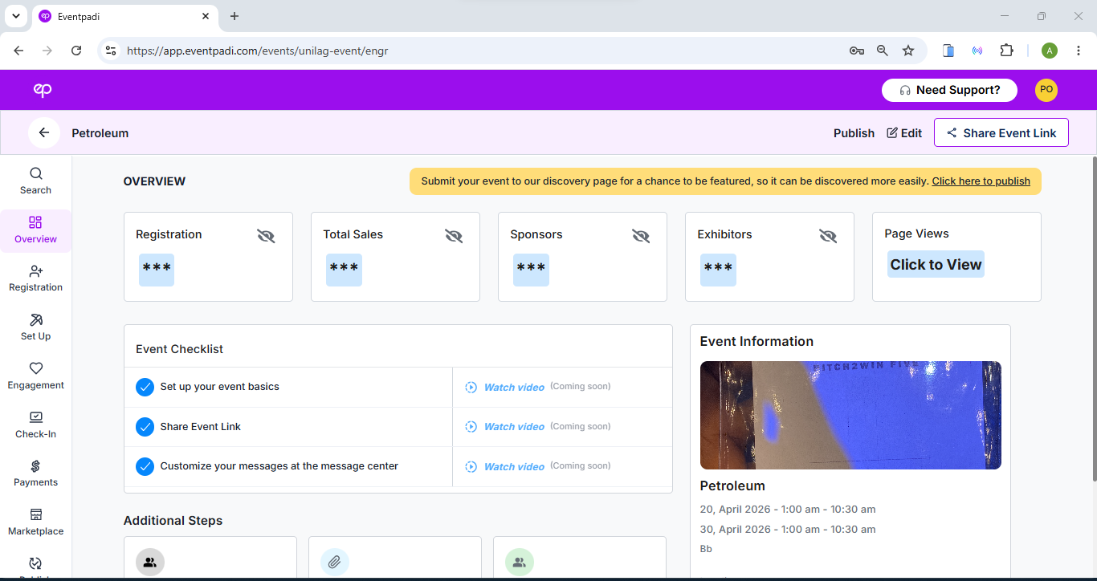Image resolution: width=1097 pixels, height=581 pixels.
Task: Open Set Up in the sidebar
Action: pyautogui.click(x=35, y=327)
